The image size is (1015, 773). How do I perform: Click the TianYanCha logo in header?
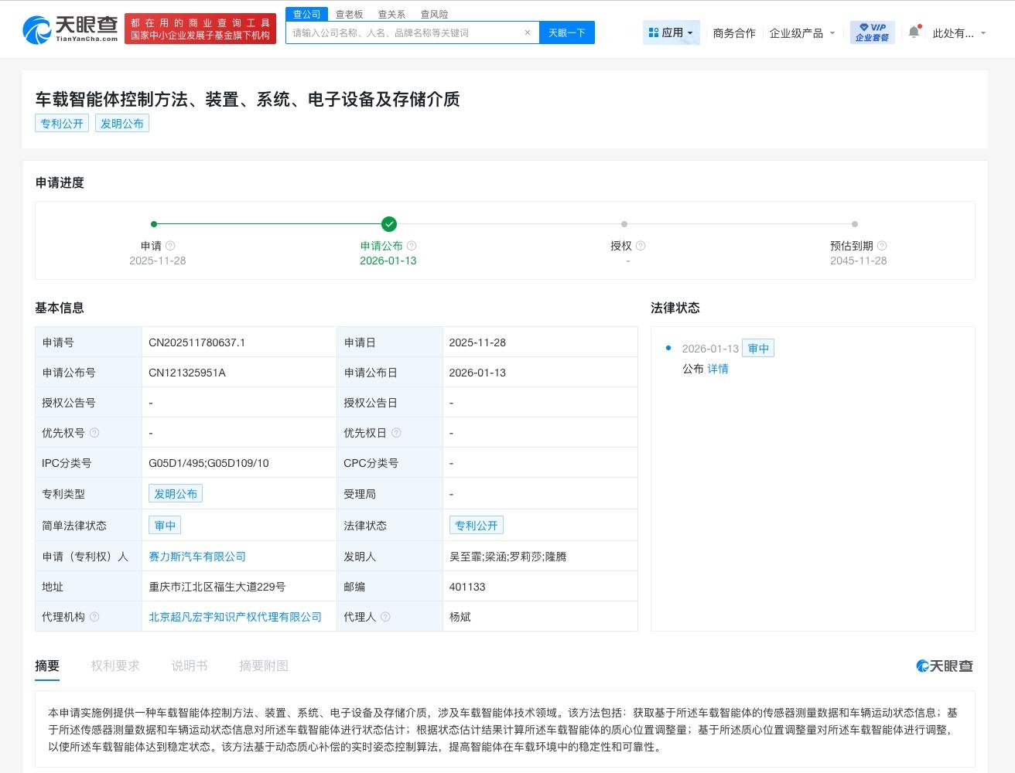pos(70,29)
